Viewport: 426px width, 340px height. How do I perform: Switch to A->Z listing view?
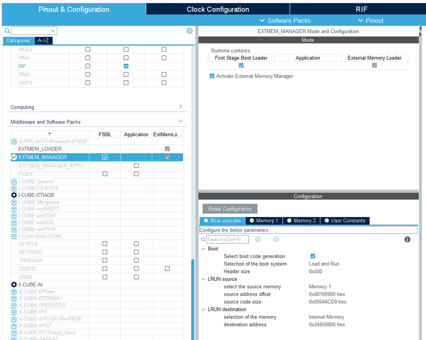tap(43, 41)
